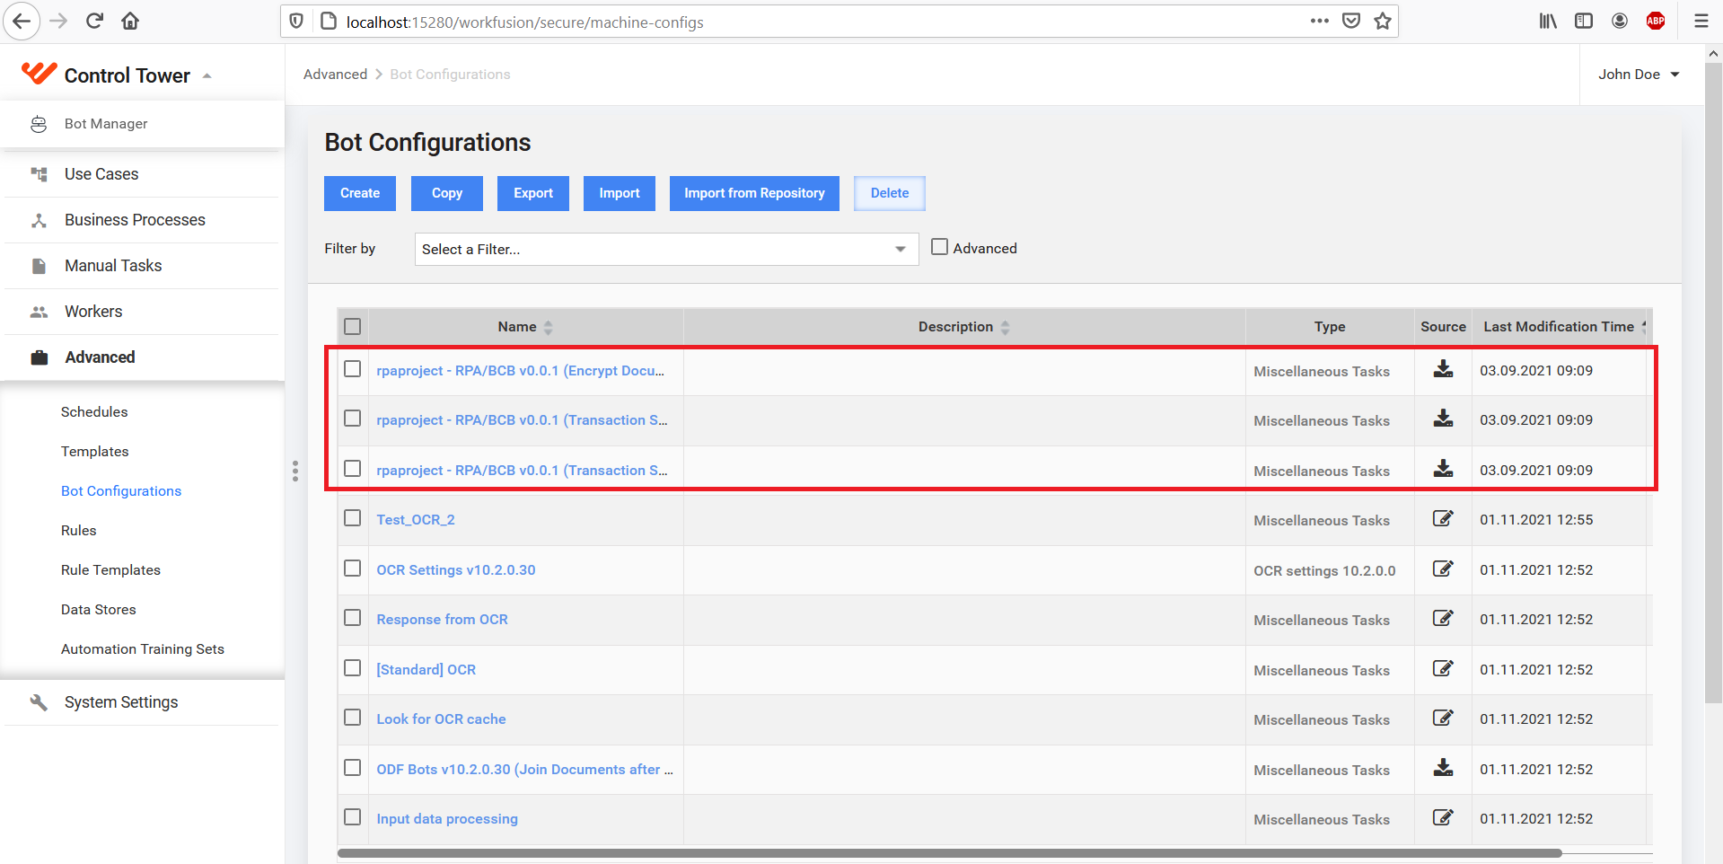Go to browser home page icon
The height and width of the screenshot is (864, 1723).
pyautogui.click(x=130, y=22)
